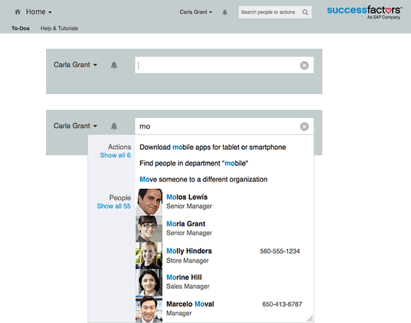411x323 pixels.
Task: Click the resize handle of the results dropdown
Action: 309,319
